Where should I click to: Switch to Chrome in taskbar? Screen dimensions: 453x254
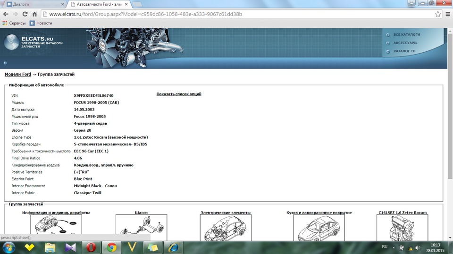coord(111,247)
